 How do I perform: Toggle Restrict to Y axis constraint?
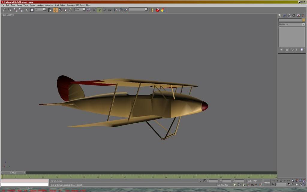pos(99,10)
